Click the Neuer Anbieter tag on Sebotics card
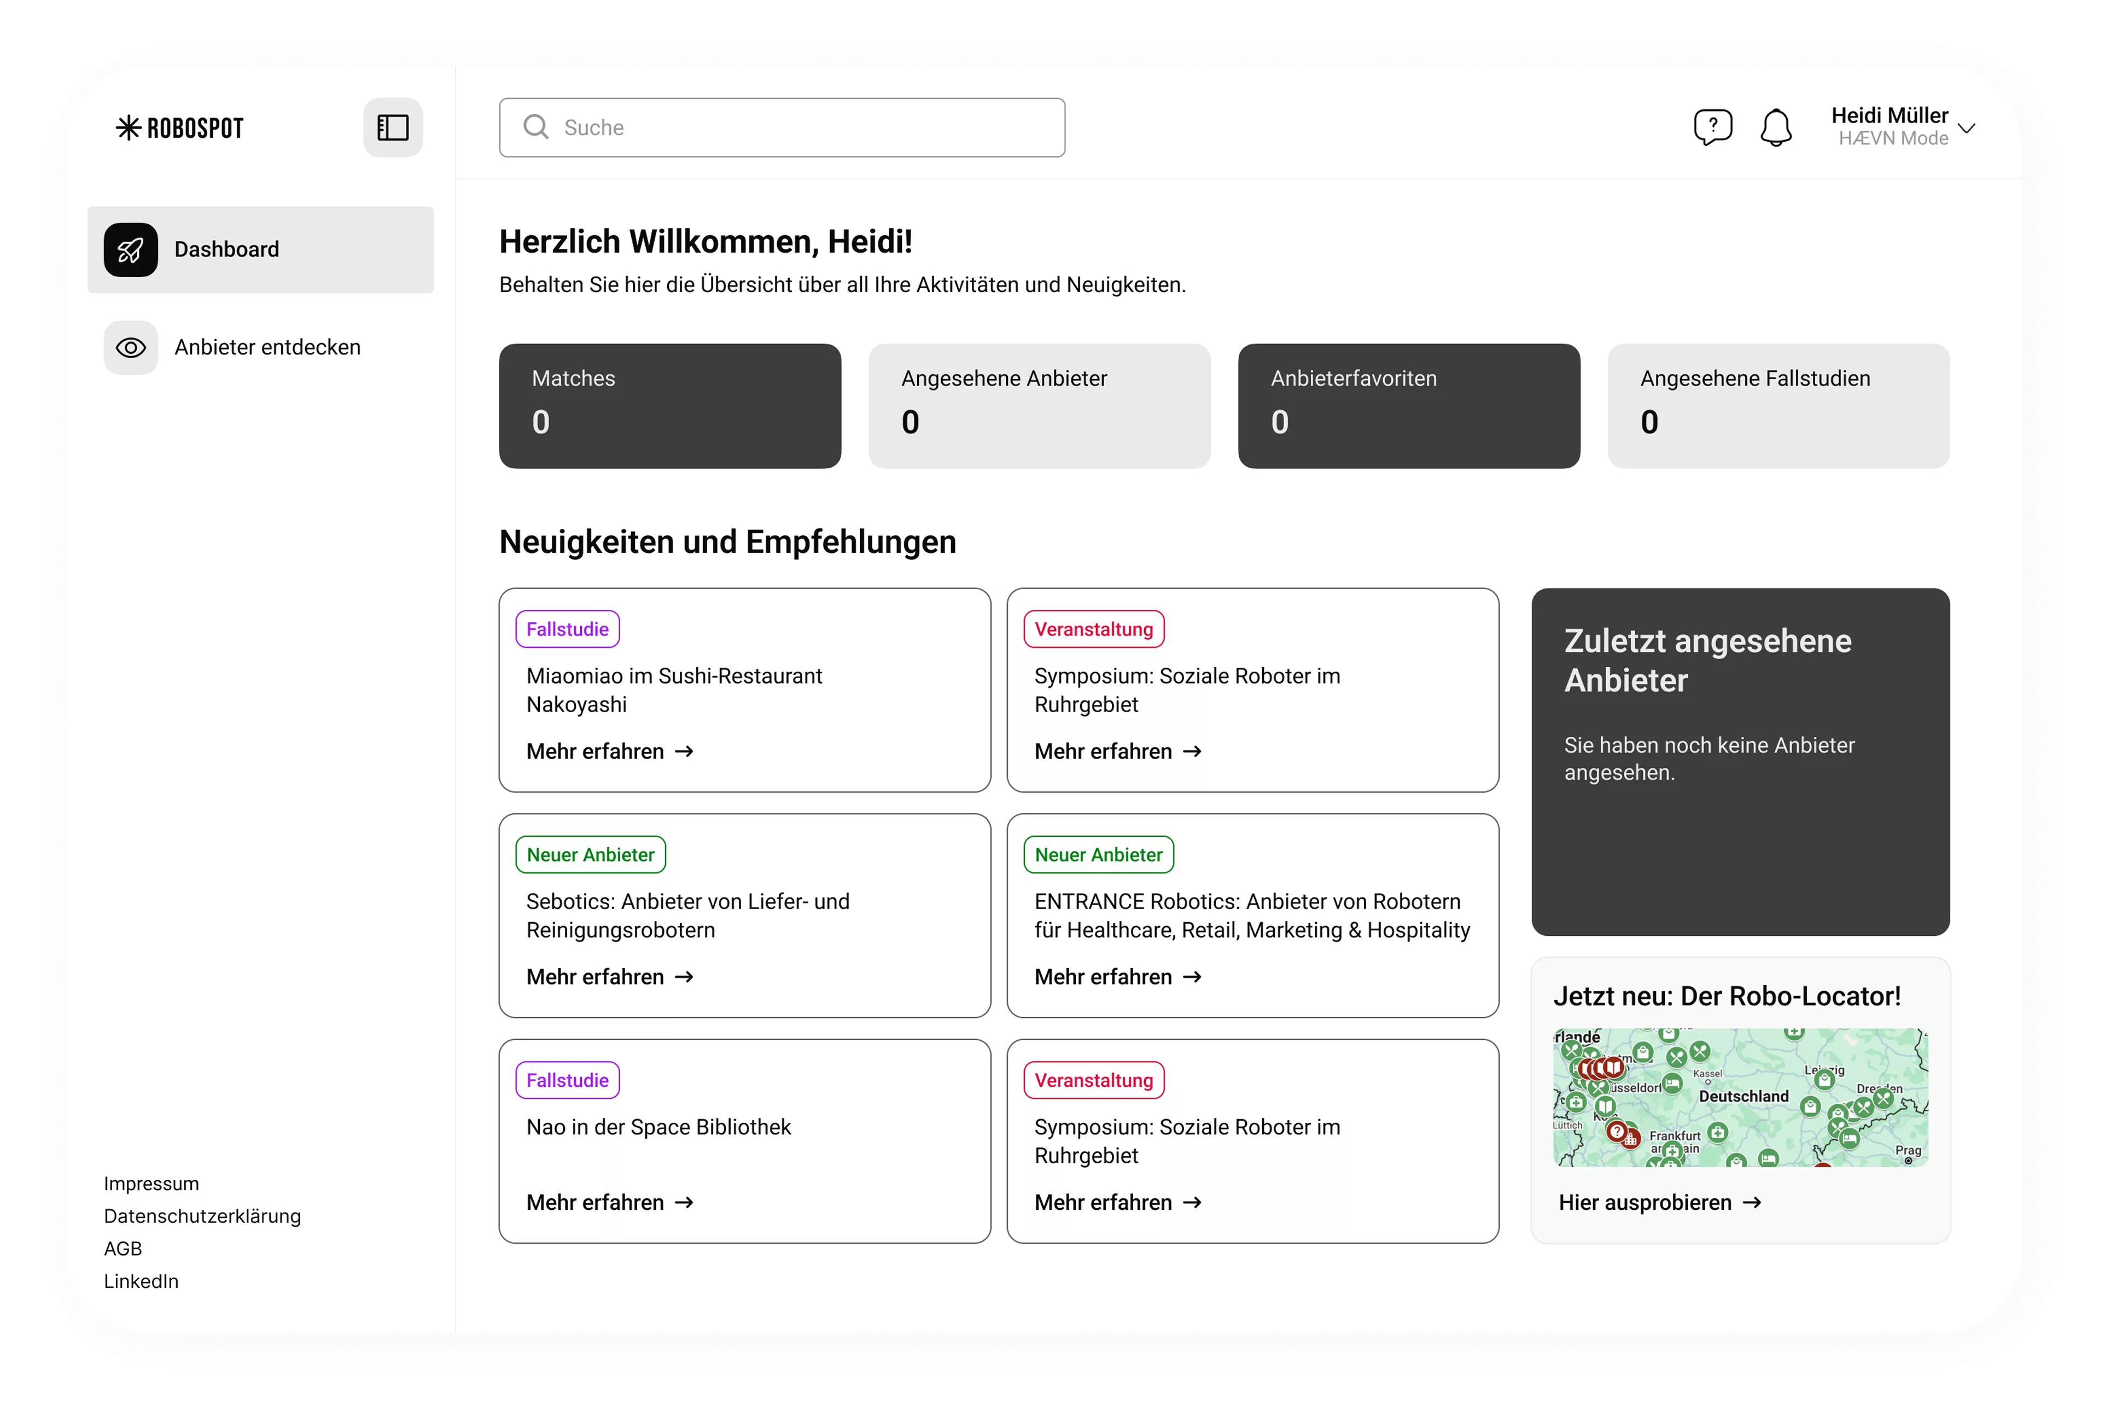Viewport: 2105px width, 1416px height. pyautogui.click(x=591, y=854)
